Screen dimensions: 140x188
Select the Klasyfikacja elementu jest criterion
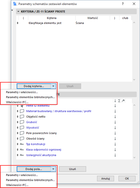(45, 23)
